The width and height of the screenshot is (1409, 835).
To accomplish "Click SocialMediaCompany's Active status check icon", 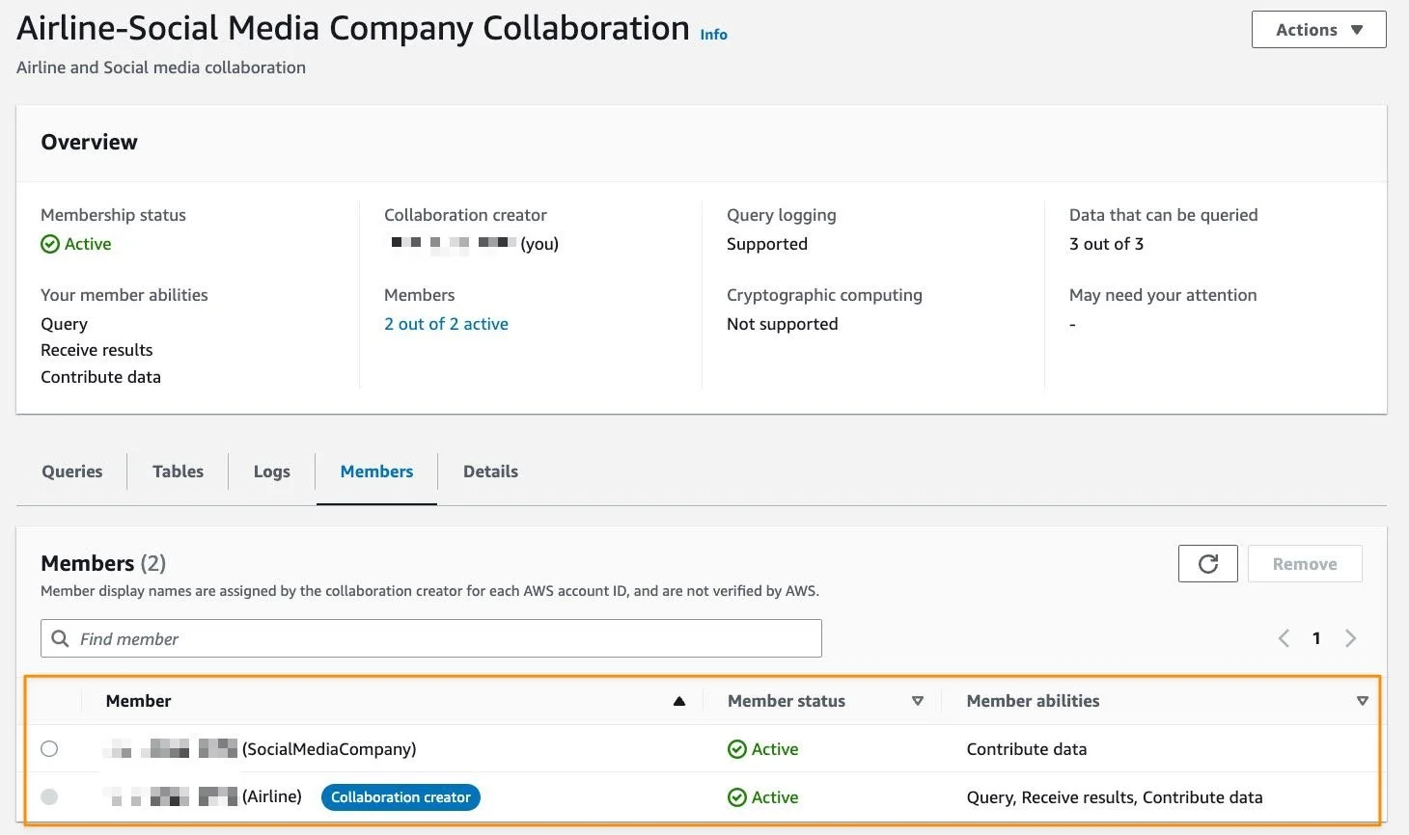I will point(737,749).
